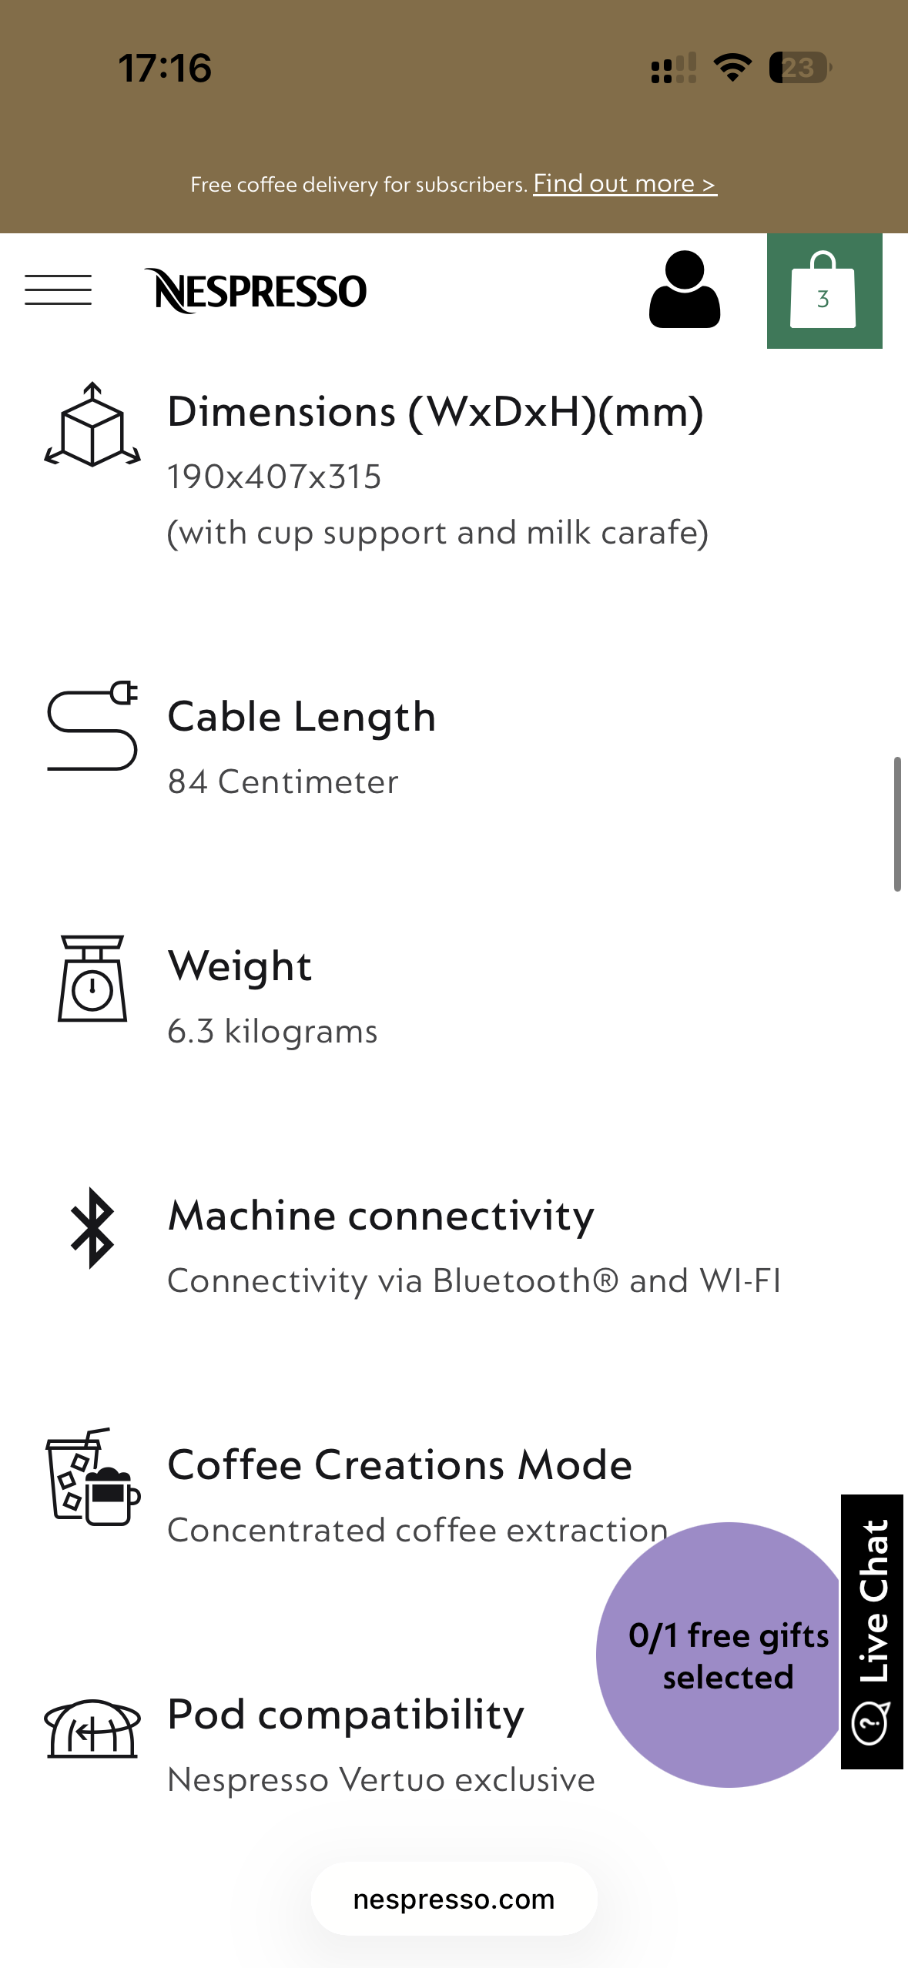The image size is (908, 1968).
Task: Tap the battery indicator in status bar
Action: coord(799,68)
